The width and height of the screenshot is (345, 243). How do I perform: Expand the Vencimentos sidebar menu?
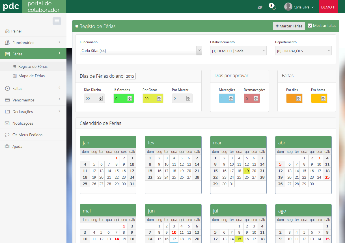pos(33,100)
